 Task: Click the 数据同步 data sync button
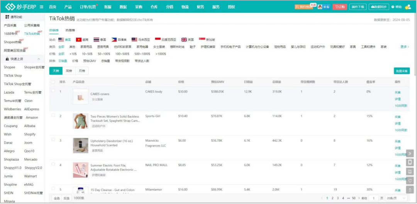379,7
